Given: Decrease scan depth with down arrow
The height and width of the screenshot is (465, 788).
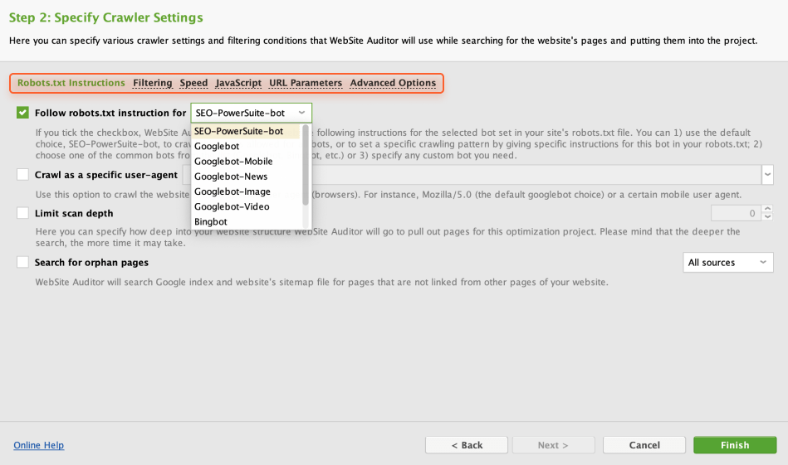Looking at the screenshot, I should 767,217.
